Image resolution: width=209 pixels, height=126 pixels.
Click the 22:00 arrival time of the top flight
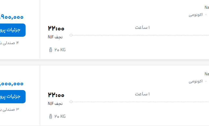(x=56, y=28)
